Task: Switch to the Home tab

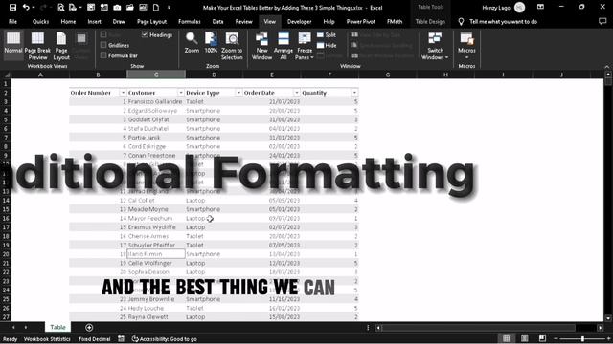Action: tap(68, 21)
